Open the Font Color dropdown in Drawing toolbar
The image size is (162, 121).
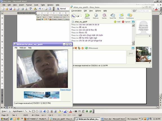73,111
